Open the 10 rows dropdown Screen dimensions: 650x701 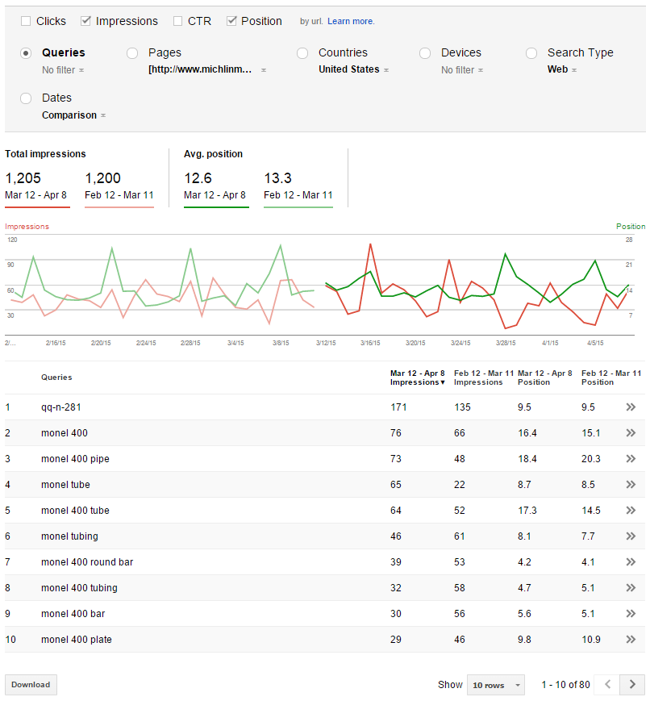click(x=496, y=685)
